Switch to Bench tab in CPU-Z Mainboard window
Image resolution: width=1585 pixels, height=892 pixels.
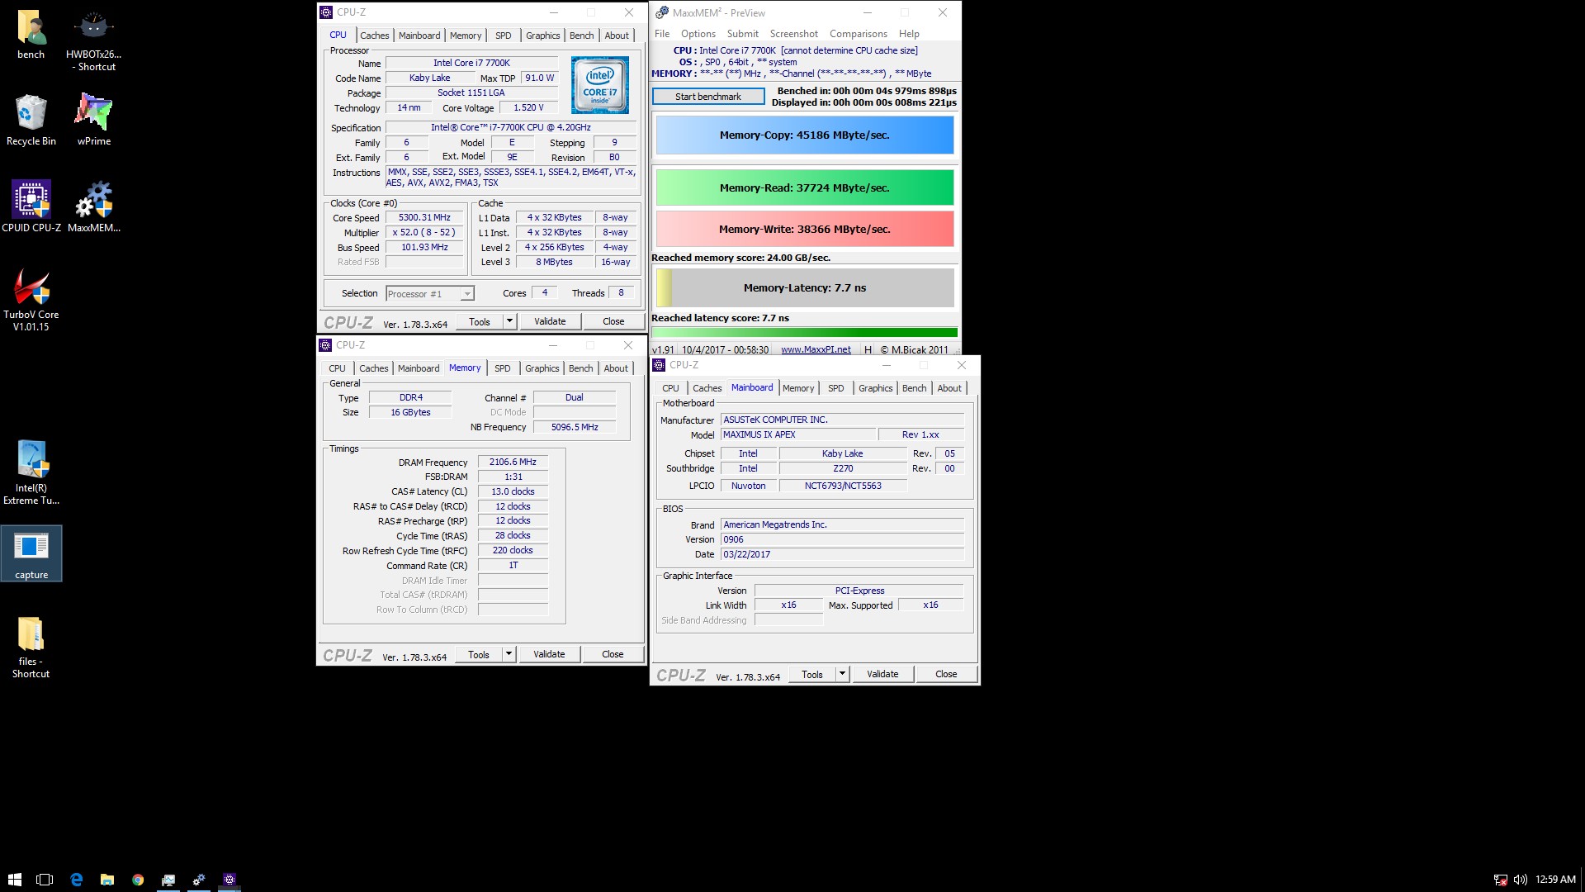pyautogui.click(x=915, y=388)
